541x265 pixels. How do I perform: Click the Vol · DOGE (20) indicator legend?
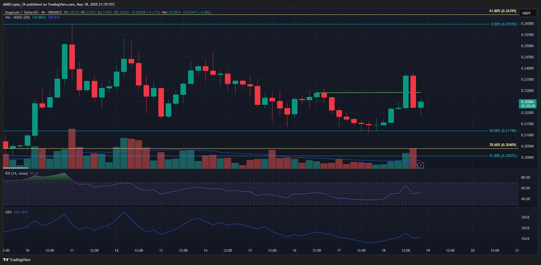coord(17,17)
